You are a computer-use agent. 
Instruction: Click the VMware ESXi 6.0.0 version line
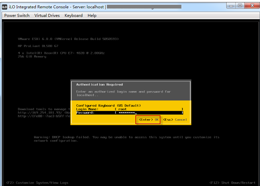click(x=68, y=39)
